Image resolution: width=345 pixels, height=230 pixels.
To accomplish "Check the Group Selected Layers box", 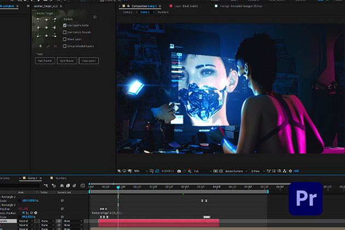I will point(64,46).
